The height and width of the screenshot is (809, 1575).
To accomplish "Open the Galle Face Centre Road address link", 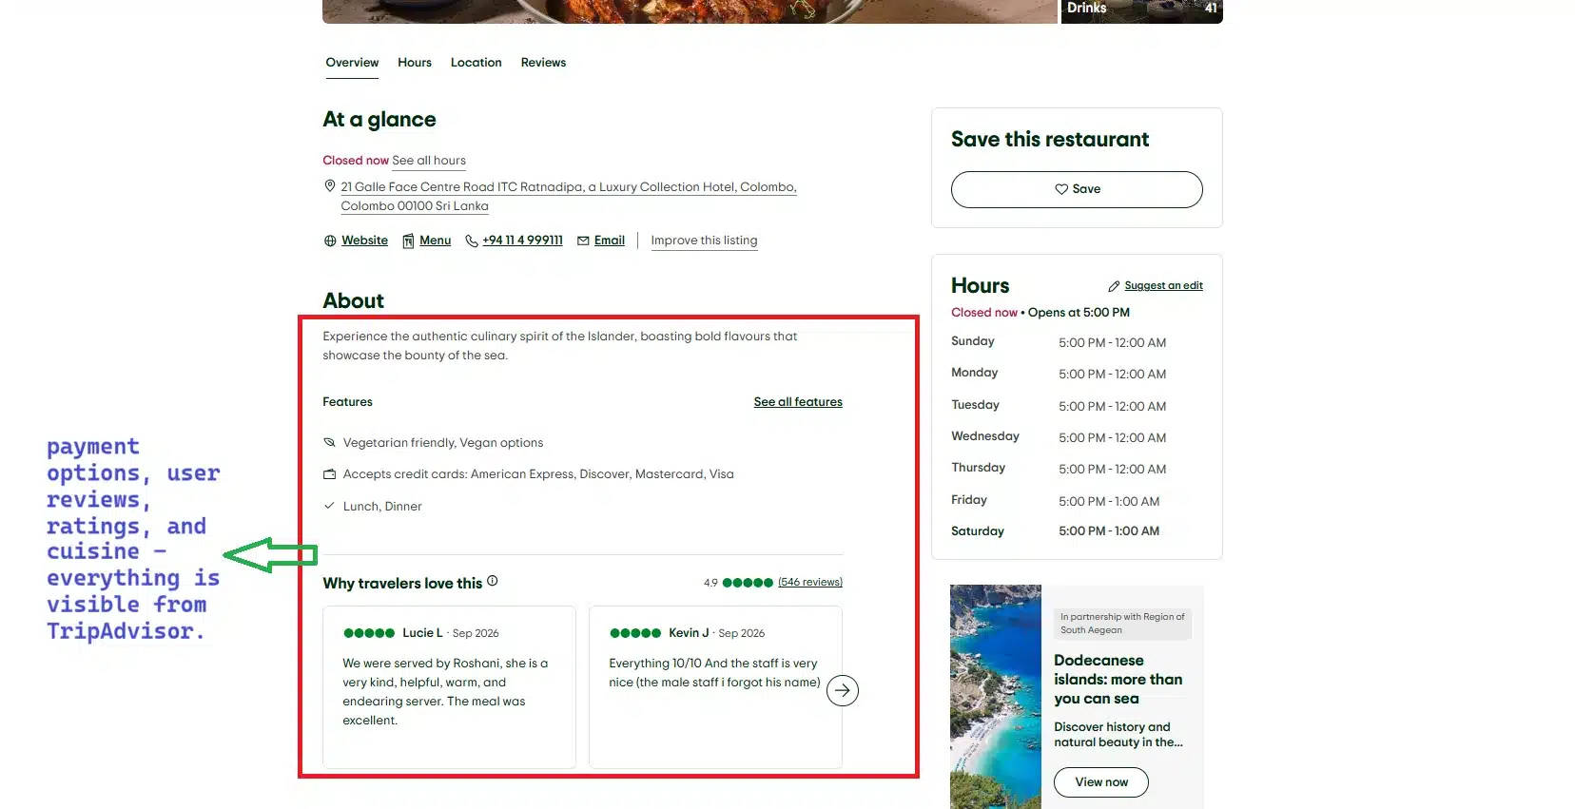I will pyautogui.click(x=569, y=197).
